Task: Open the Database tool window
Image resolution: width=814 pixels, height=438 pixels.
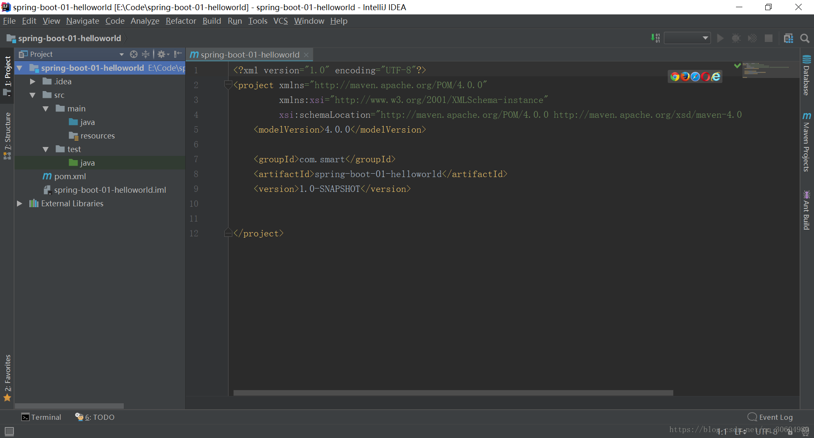Action: coord(806,75)
